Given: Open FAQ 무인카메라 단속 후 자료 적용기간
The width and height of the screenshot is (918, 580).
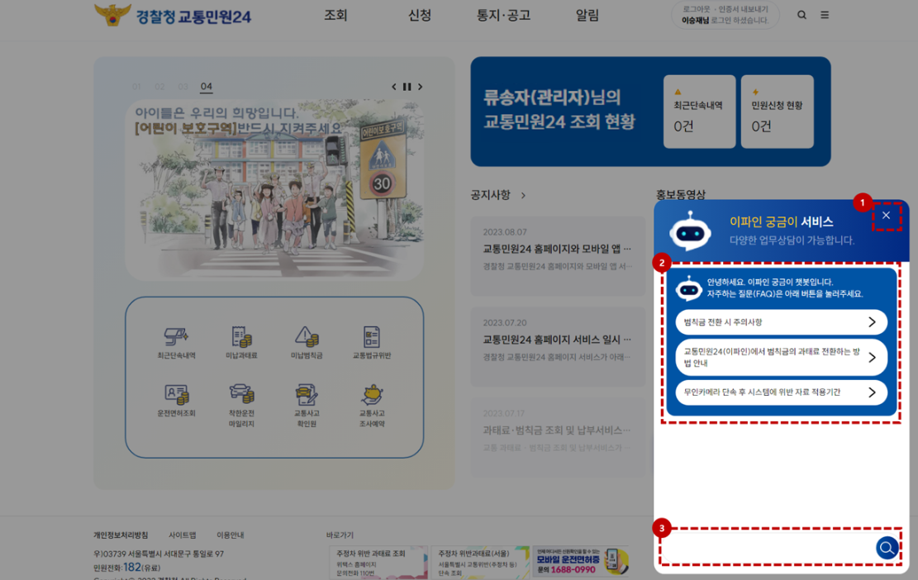Looking at the screenshot, I should [x=781, y=392].
